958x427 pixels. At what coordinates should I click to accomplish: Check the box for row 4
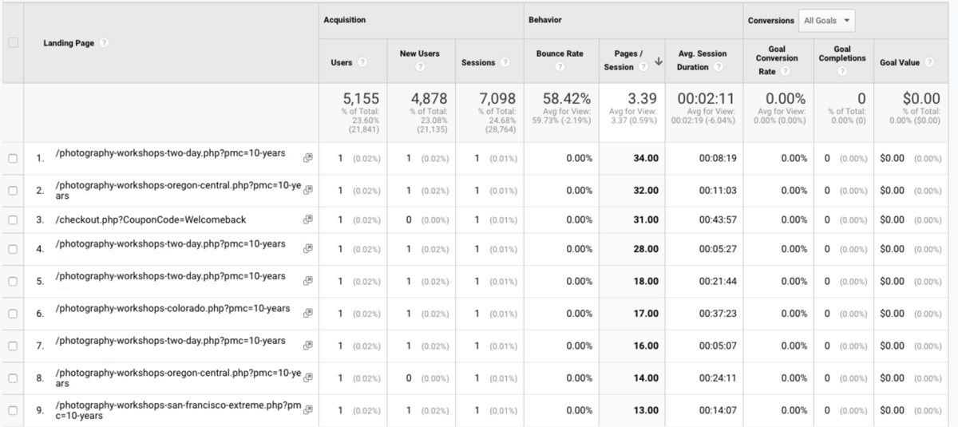click(13, 249)
